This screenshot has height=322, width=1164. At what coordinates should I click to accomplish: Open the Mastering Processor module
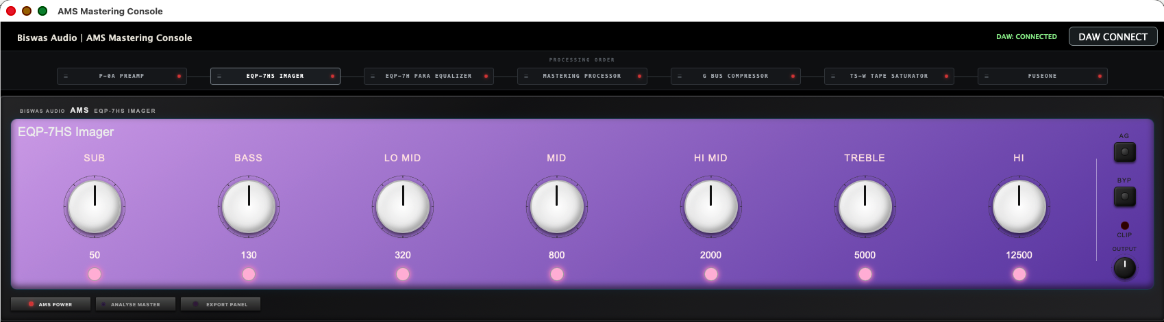[582, 76]
